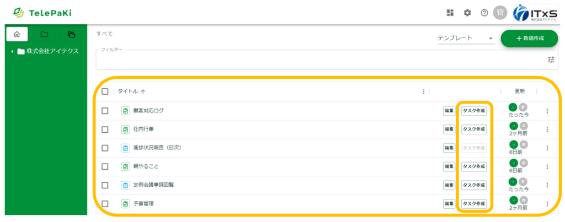Open the settings gear icon
This screenshot has height=222, width=565.
click(x=467, y=13)
